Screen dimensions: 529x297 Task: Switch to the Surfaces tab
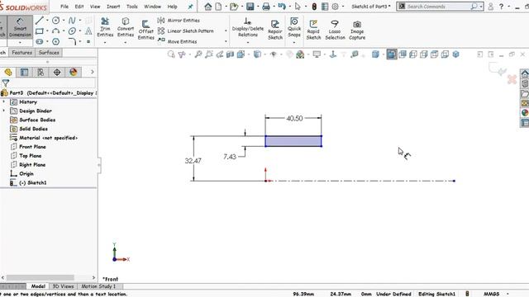pos(49,53)
